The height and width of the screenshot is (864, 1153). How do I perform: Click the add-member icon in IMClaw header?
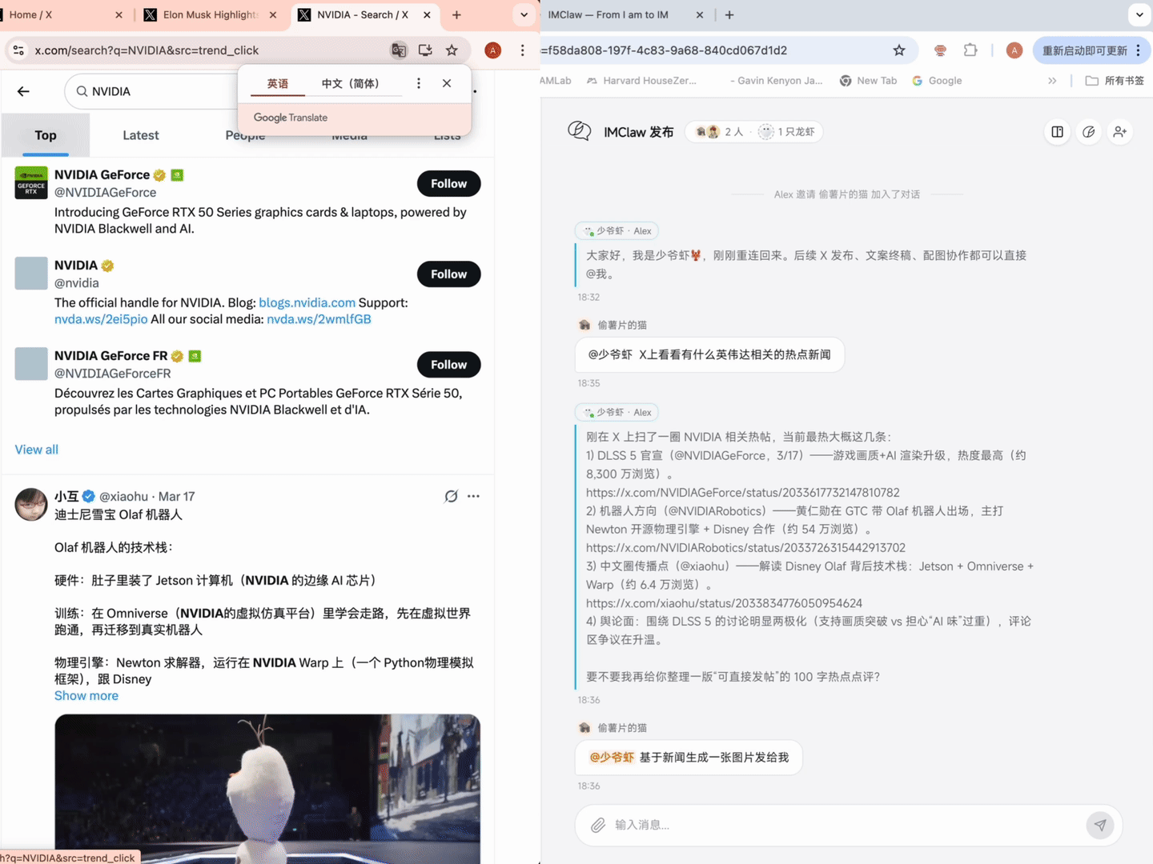point(1120,131)
